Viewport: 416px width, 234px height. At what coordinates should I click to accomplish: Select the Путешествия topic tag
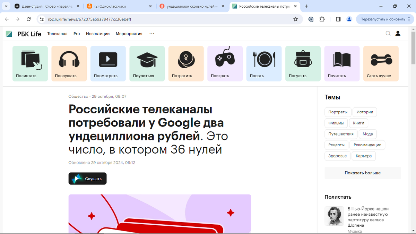341,134
